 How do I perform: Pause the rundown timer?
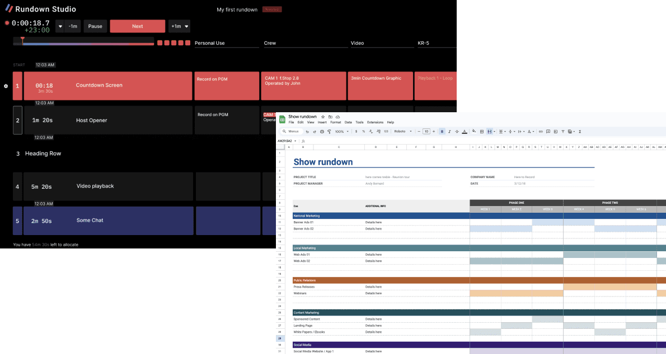click(x=95, y=26)
